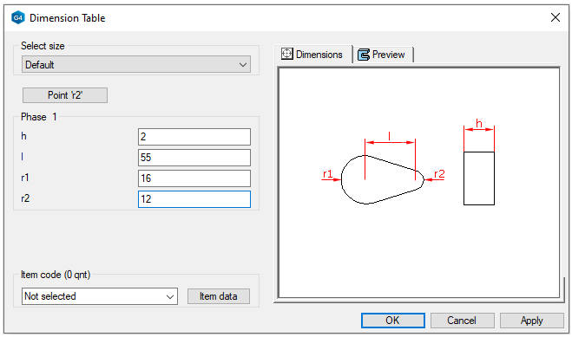
Task: Switch to the Preview tab
Action: pyautogui.click(x=383, y=55)
